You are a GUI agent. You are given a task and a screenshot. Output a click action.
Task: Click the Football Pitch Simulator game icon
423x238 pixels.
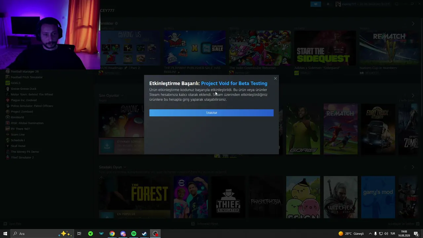tap(8, 77)
